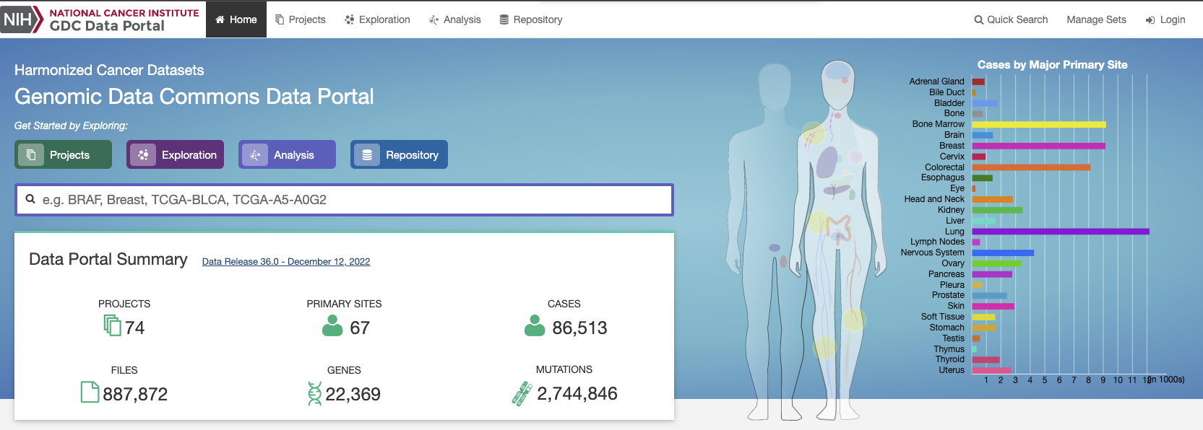Click the Head and Neck bar
This screenshot has height=430, width=1203.
coord(992,200)
